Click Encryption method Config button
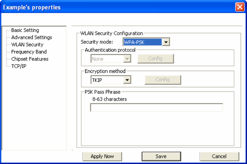 click(x=163, y=80)
